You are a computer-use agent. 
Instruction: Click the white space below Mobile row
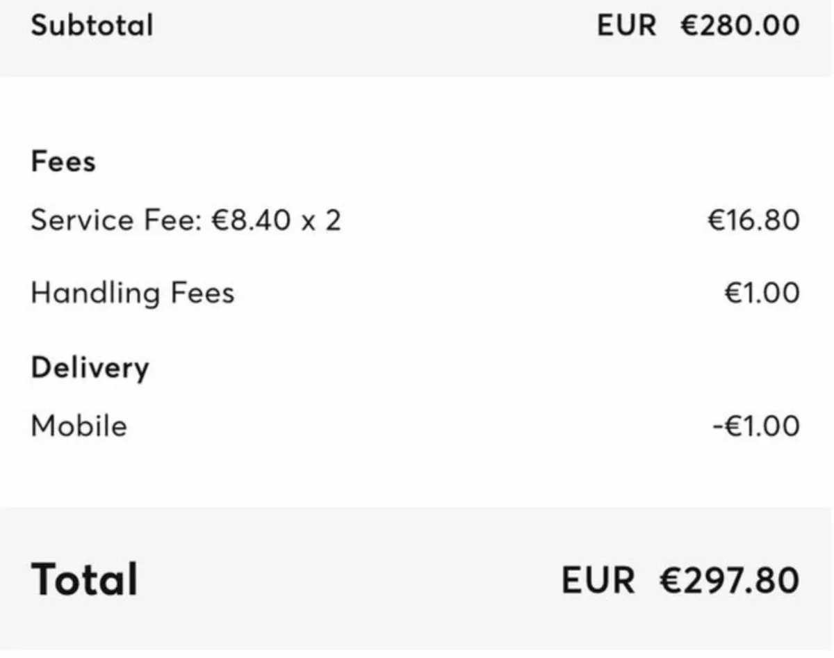tap(417, 476)
